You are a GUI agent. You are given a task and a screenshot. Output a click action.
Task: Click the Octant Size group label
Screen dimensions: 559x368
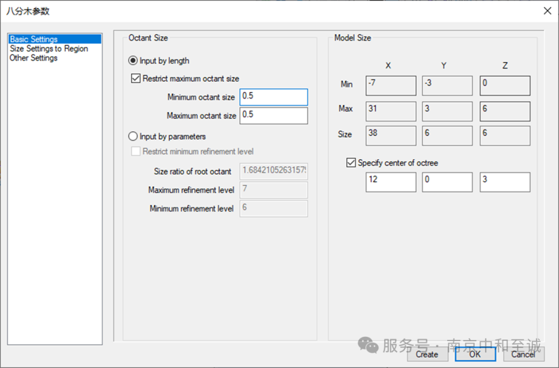(148, 38)
